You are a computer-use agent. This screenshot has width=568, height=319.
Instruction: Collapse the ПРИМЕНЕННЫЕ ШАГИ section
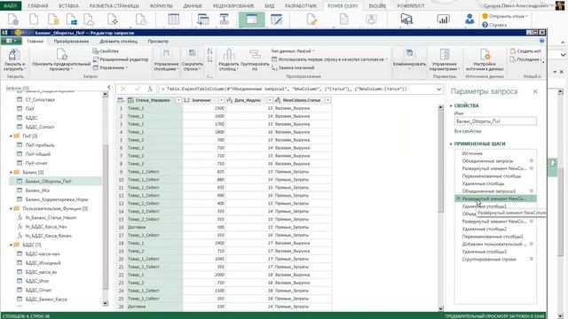click(x=452, y=144)
